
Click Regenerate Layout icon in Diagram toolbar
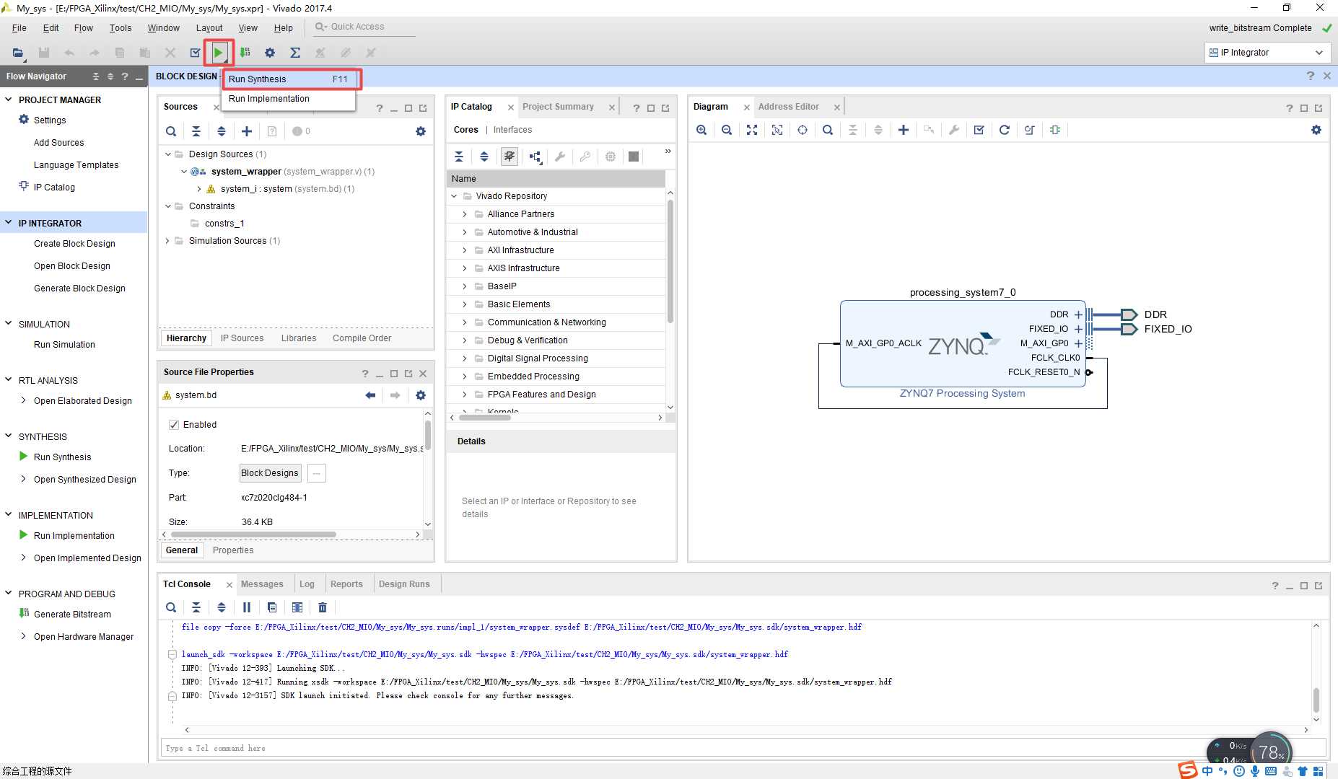(1005, 130)
